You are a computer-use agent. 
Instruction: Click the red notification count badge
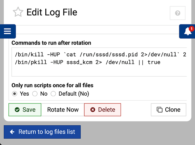[191, 28]
